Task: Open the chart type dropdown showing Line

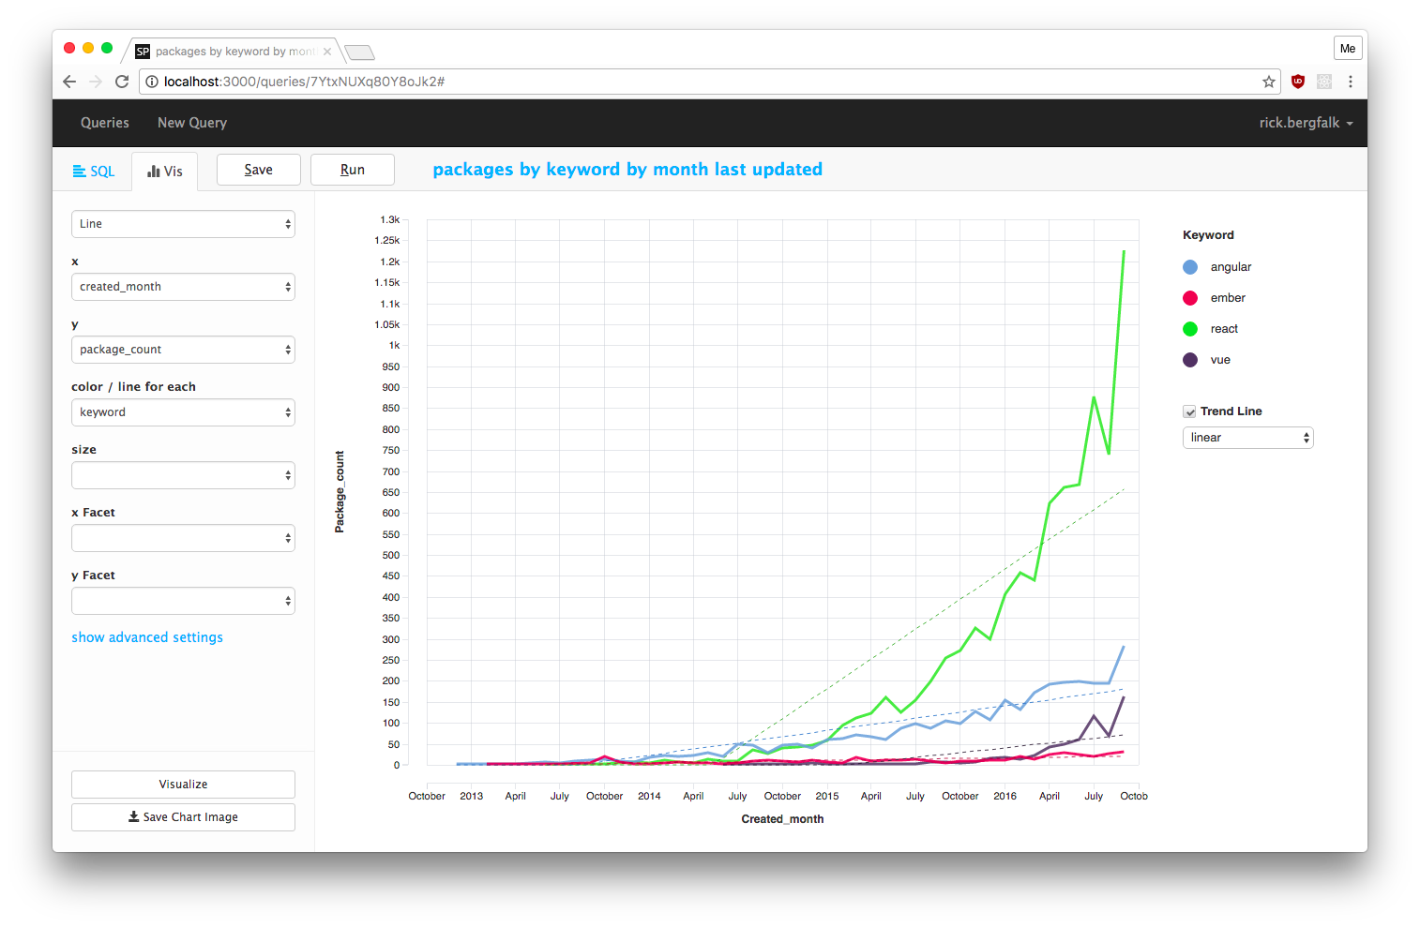Action: pos(183,224)
